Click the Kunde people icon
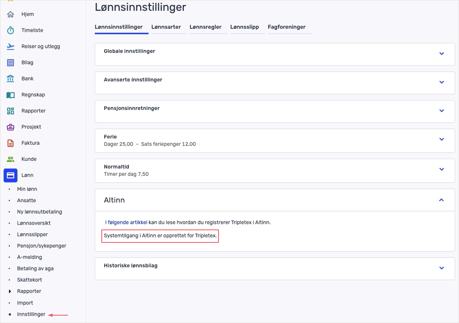Viewport: 459px width, 323px height. tap(10, 159)
